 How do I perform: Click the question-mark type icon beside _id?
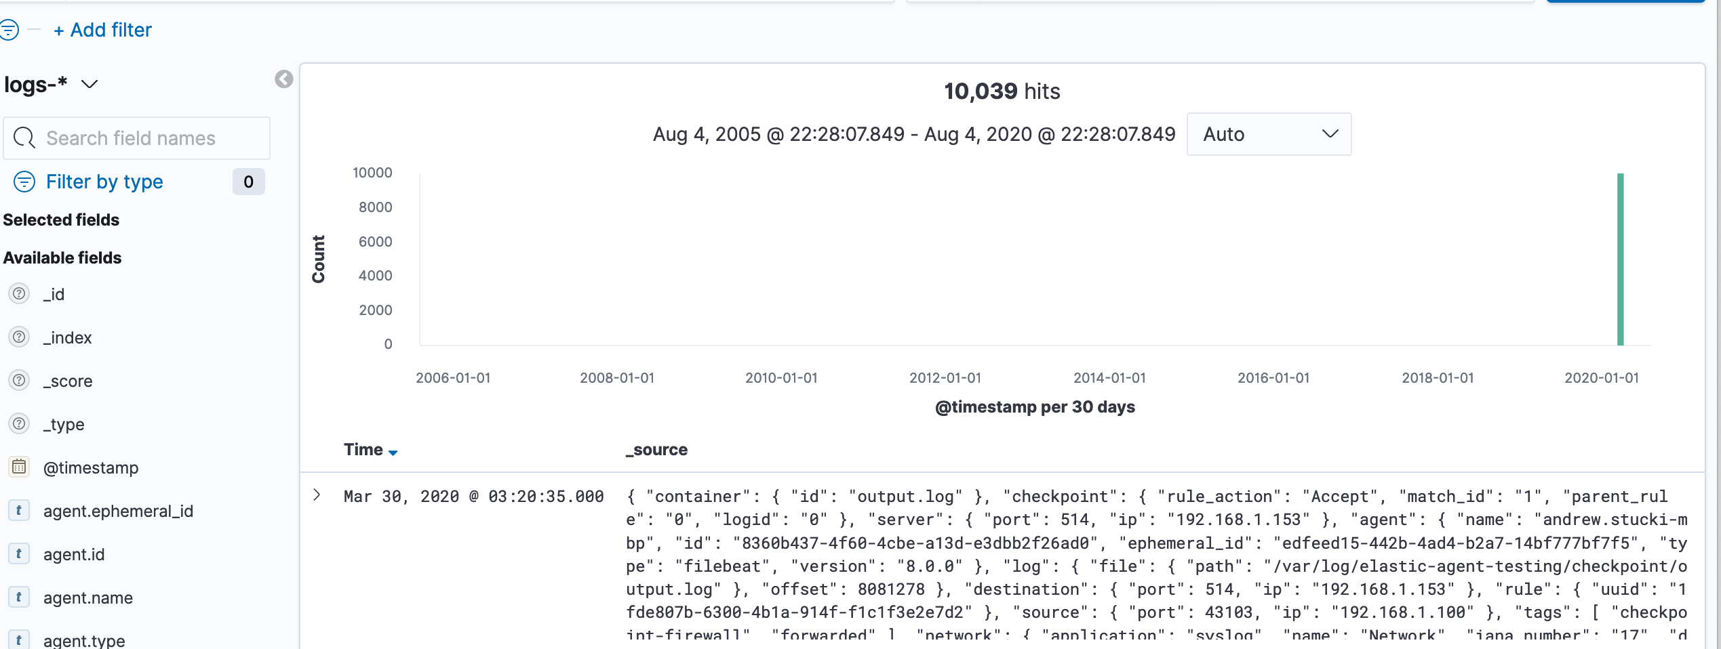pyautogui.click(x=19, y=293)
